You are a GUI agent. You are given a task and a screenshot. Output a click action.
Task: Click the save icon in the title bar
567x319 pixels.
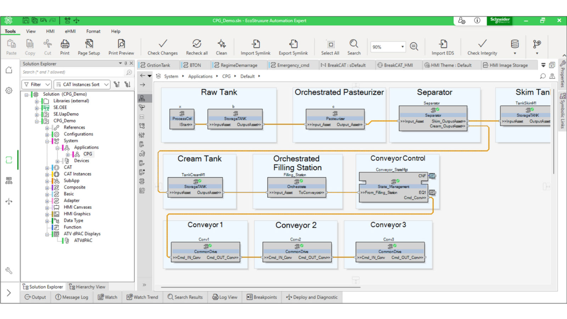26,21
